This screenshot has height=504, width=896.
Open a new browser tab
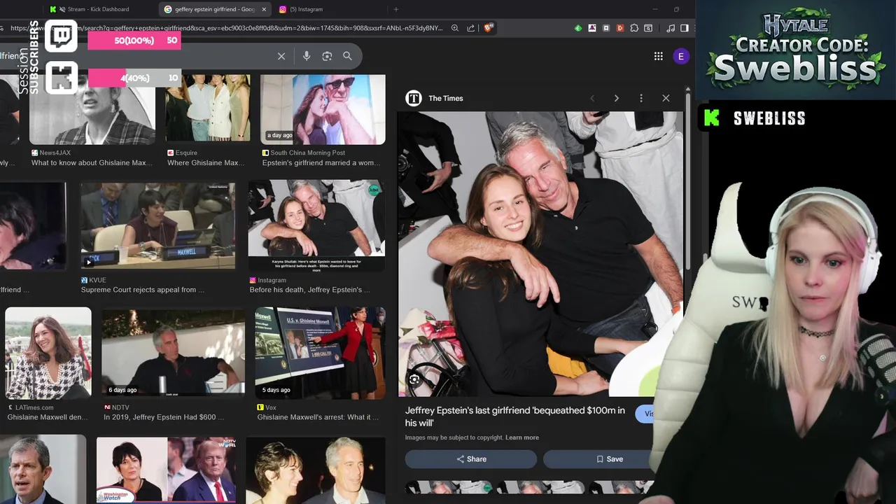[x=396, y=9]
